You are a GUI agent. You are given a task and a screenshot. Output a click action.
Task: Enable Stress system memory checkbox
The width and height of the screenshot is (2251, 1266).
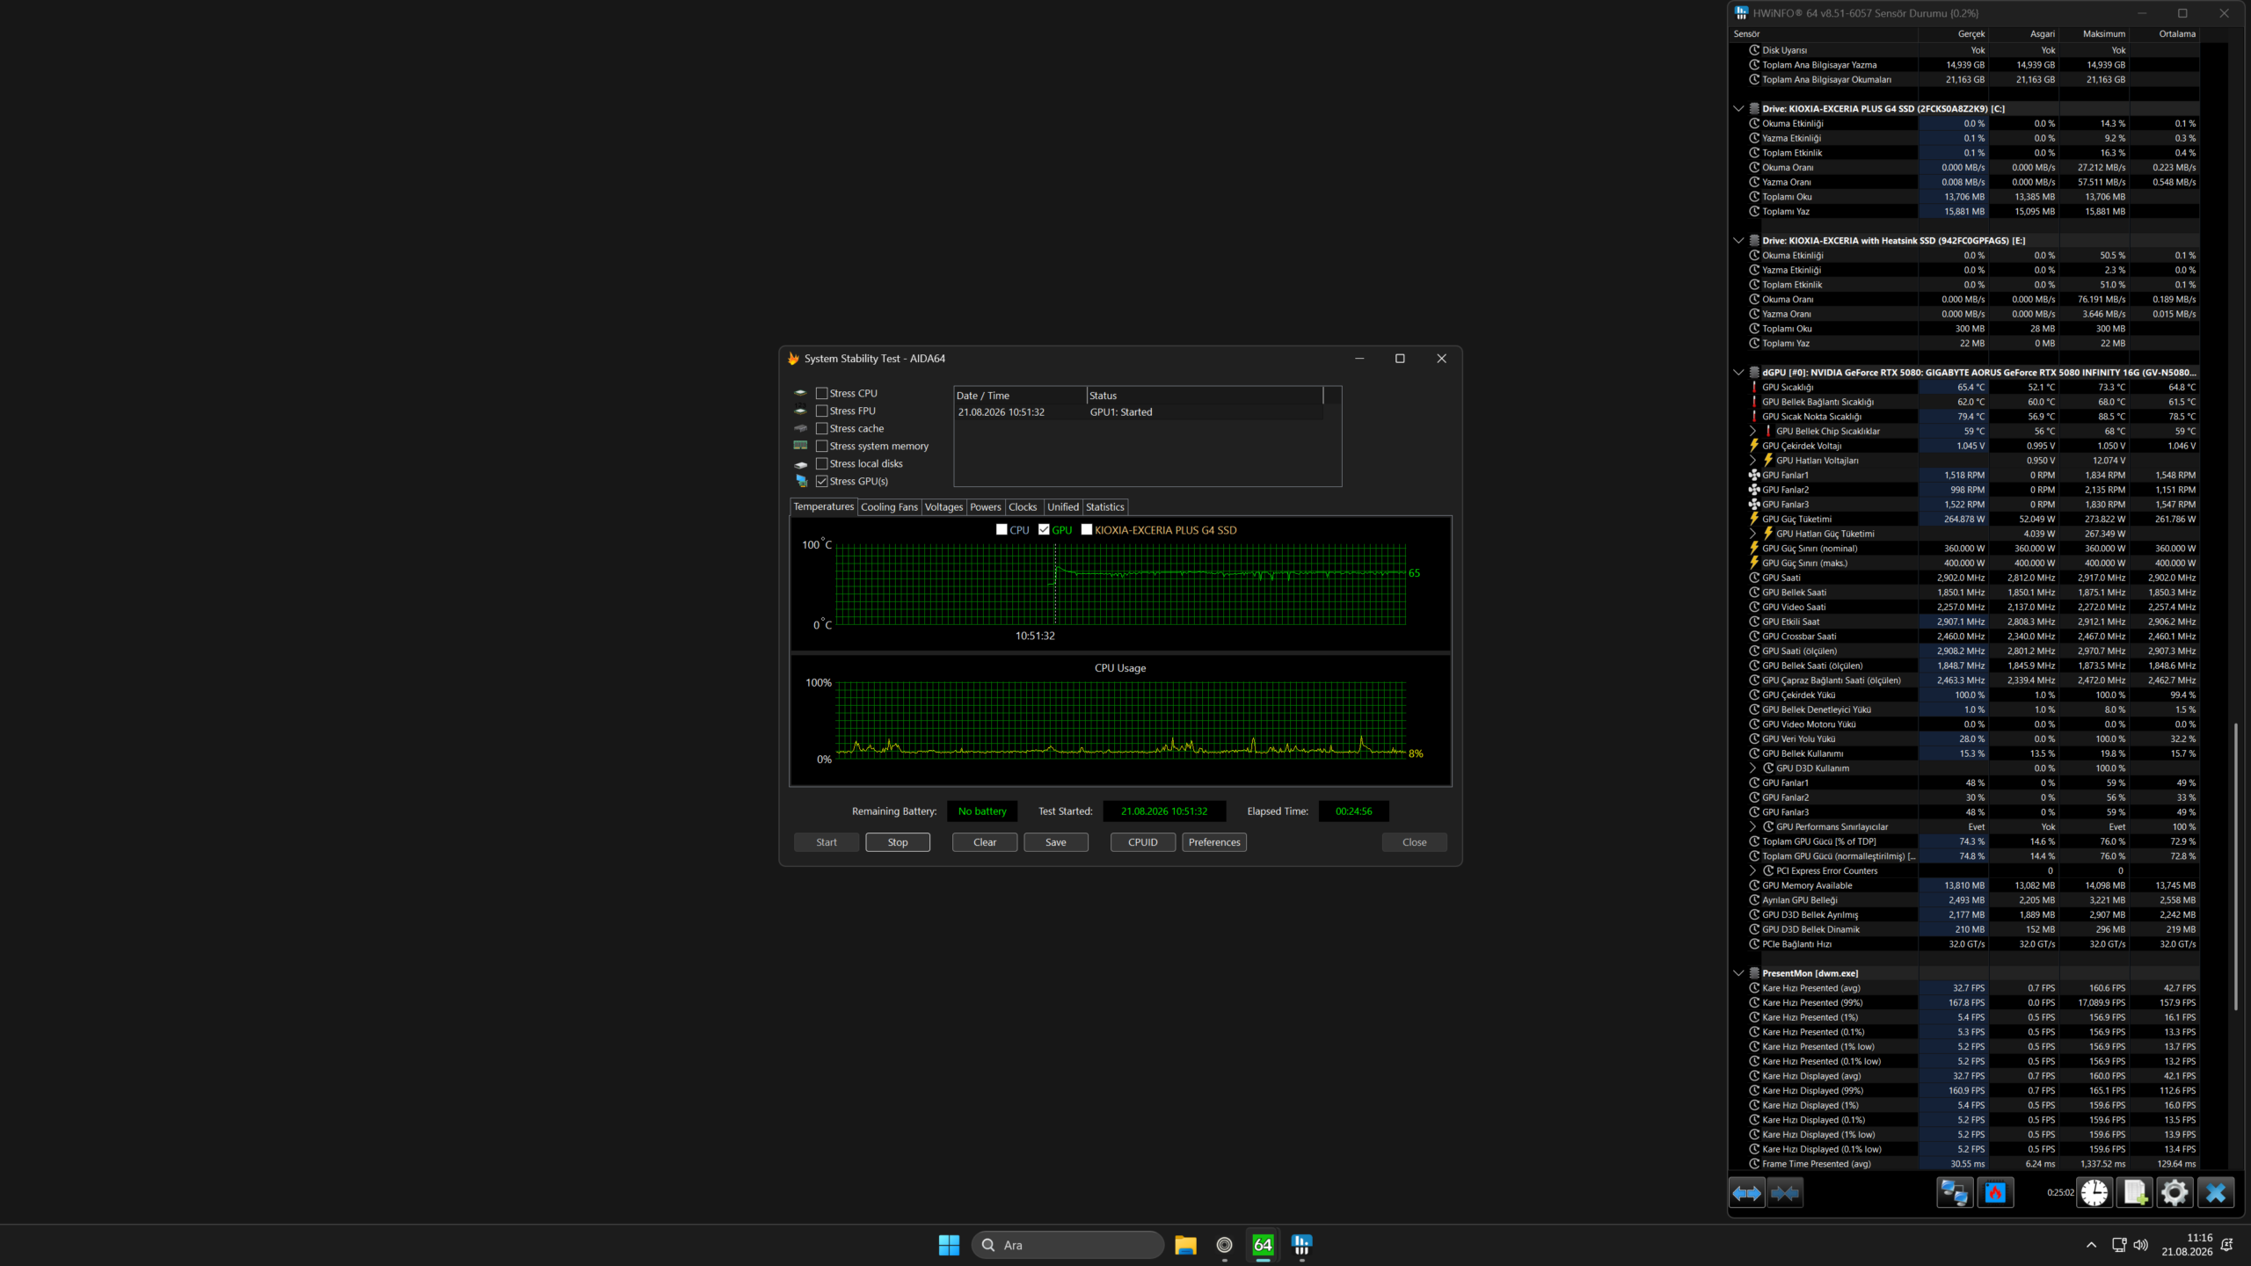822,446
